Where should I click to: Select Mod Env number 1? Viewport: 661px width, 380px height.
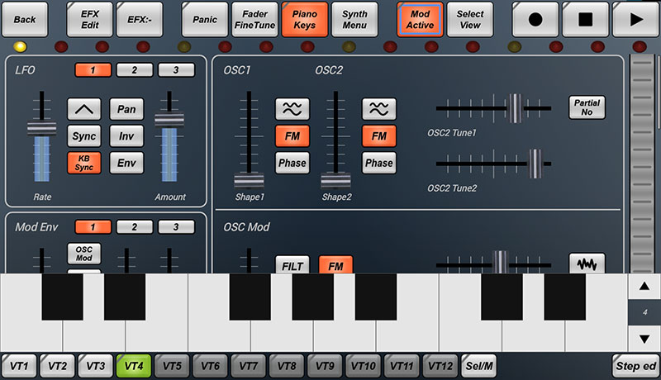(x=93, y=227)
